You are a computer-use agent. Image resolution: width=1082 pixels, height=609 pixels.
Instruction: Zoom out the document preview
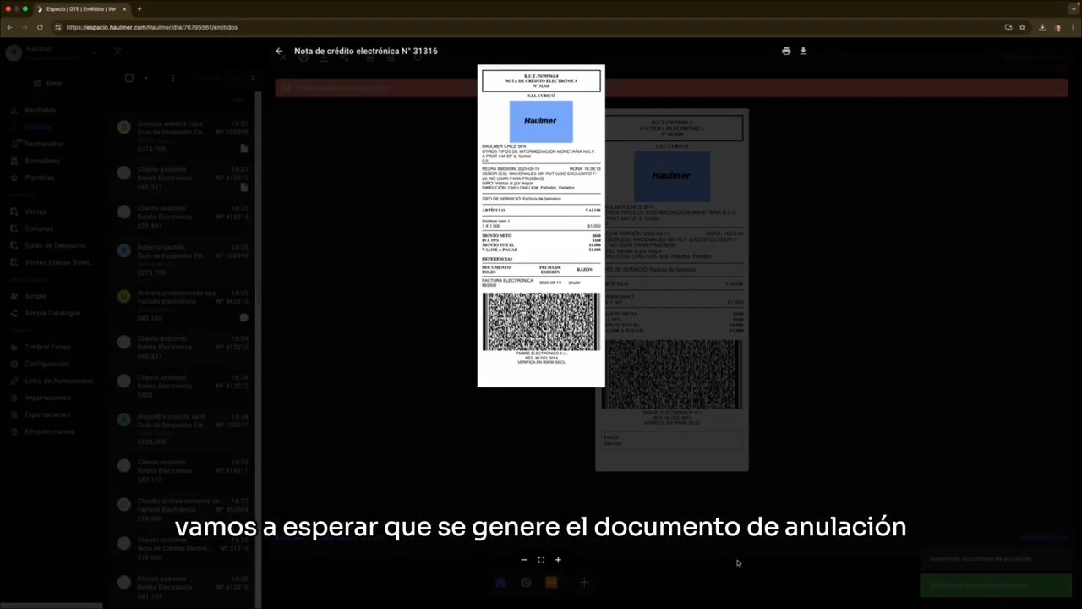click(x=524, y=560)
